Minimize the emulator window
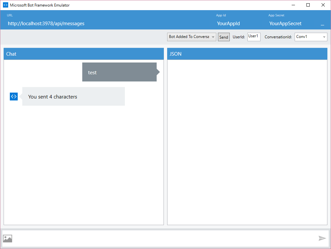The width and height of the screenshot is (331, 249). point(293,5)
